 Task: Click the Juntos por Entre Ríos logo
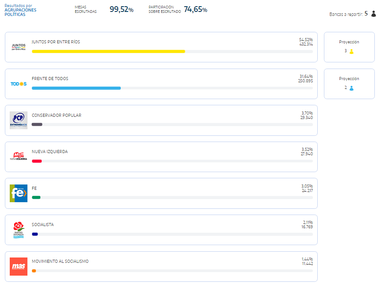coord(19,47)
